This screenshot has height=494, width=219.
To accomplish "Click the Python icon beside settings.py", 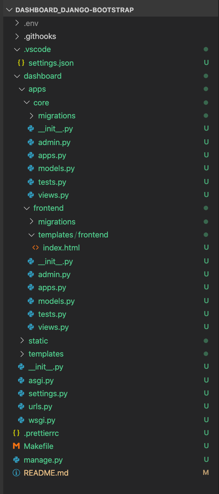I will pos(21,393).
